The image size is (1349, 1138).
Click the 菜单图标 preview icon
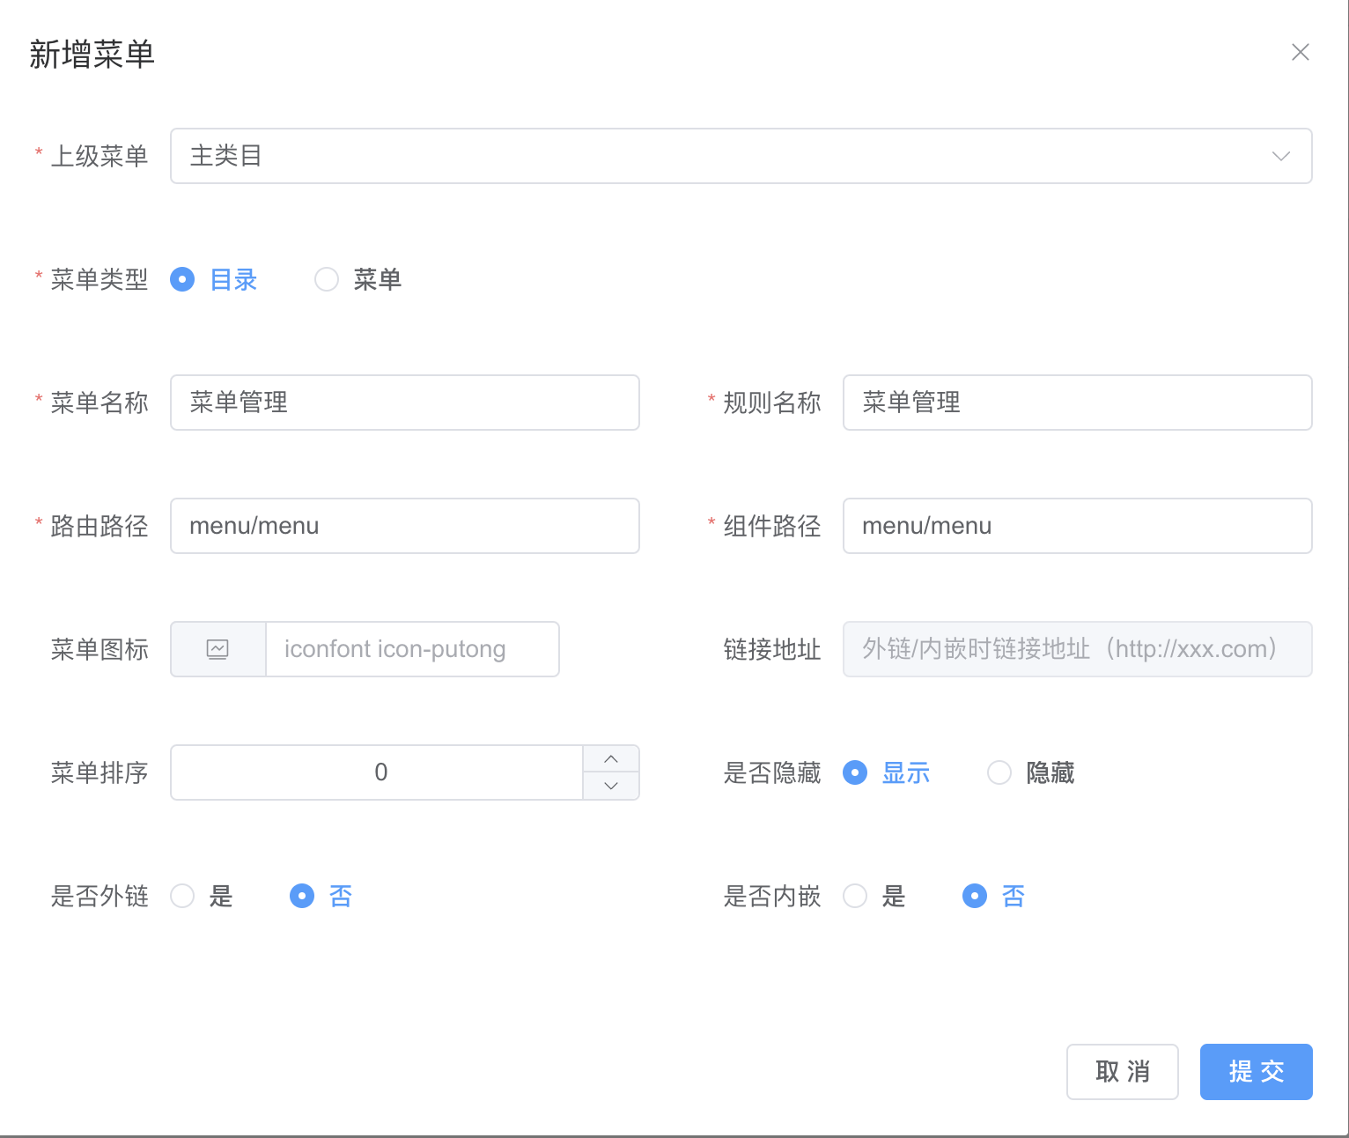click(x=217, y=649)
